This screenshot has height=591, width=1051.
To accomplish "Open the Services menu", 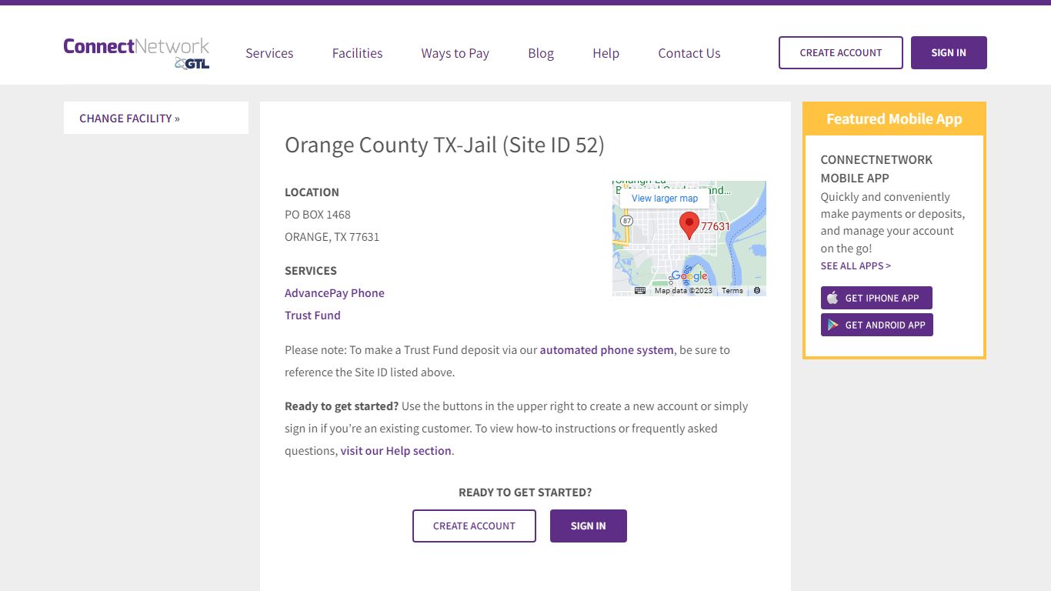I will [269, 53].
